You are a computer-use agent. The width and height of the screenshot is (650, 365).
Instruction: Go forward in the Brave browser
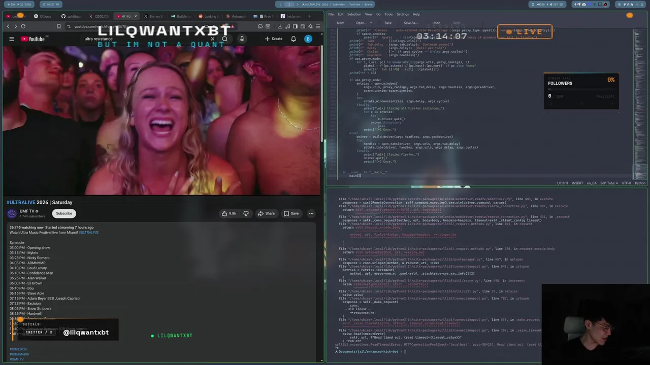[x=16, y=26]
